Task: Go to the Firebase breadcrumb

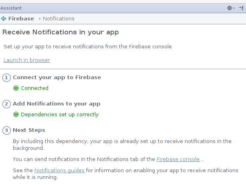Action: pyautogui.click(x=21, y=19)
